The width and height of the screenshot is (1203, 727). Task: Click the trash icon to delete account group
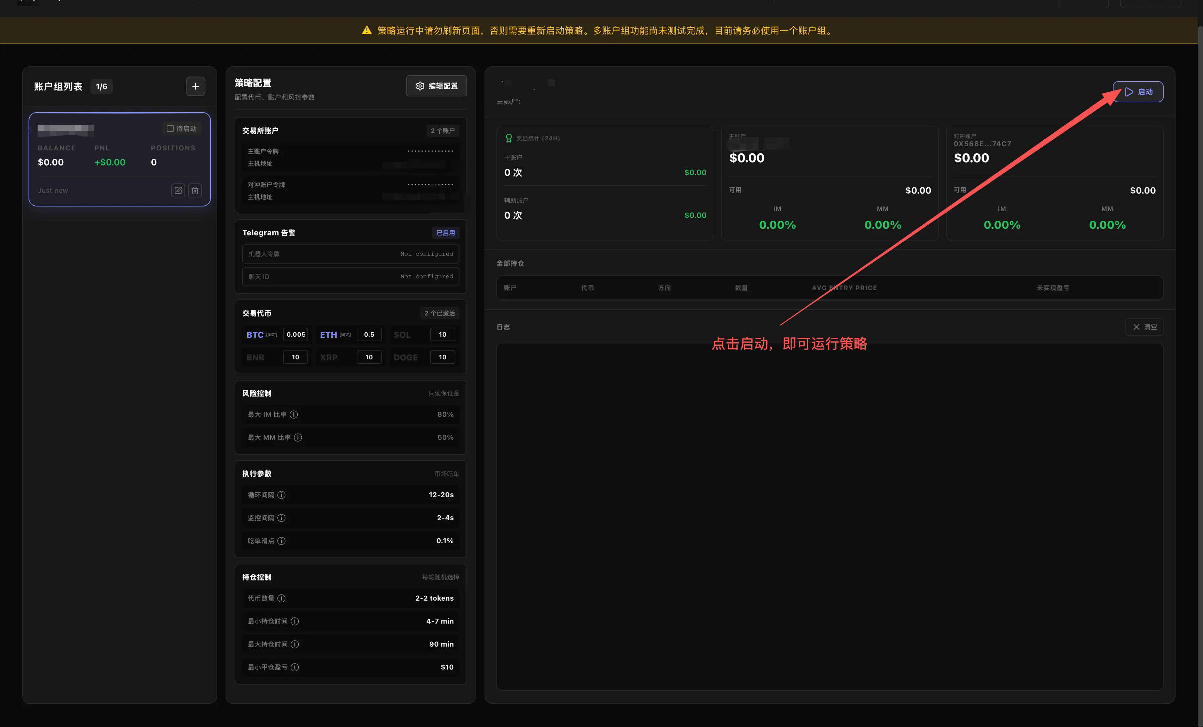pyautogui.click(x=195, y=190)
